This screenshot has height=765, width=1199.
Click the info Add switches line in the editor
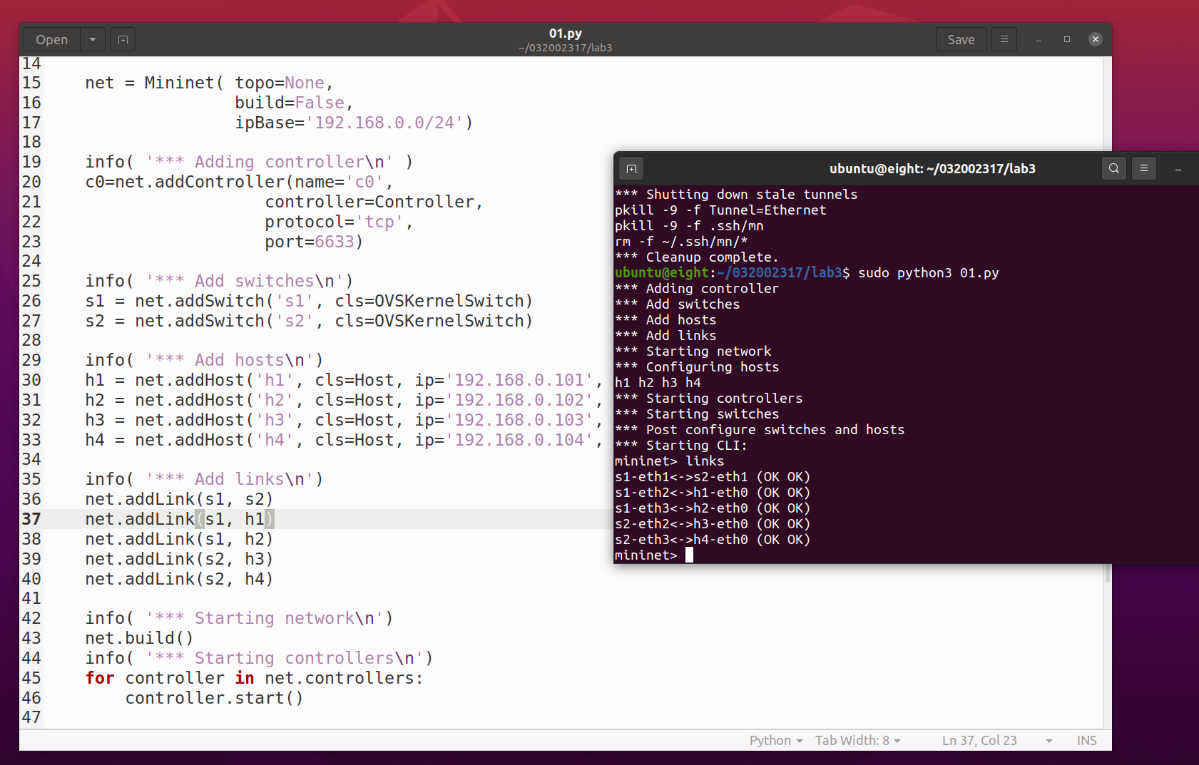click(x=219, y=281)
